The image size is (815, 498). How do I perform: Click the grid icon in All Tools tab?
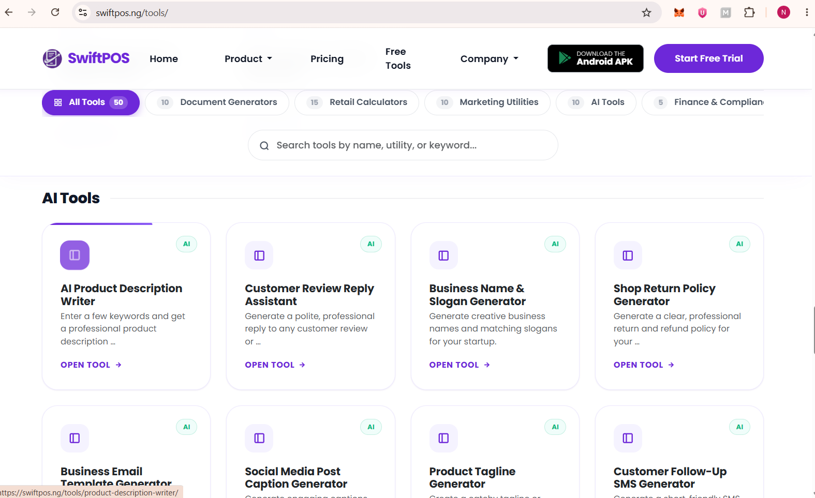58,102
